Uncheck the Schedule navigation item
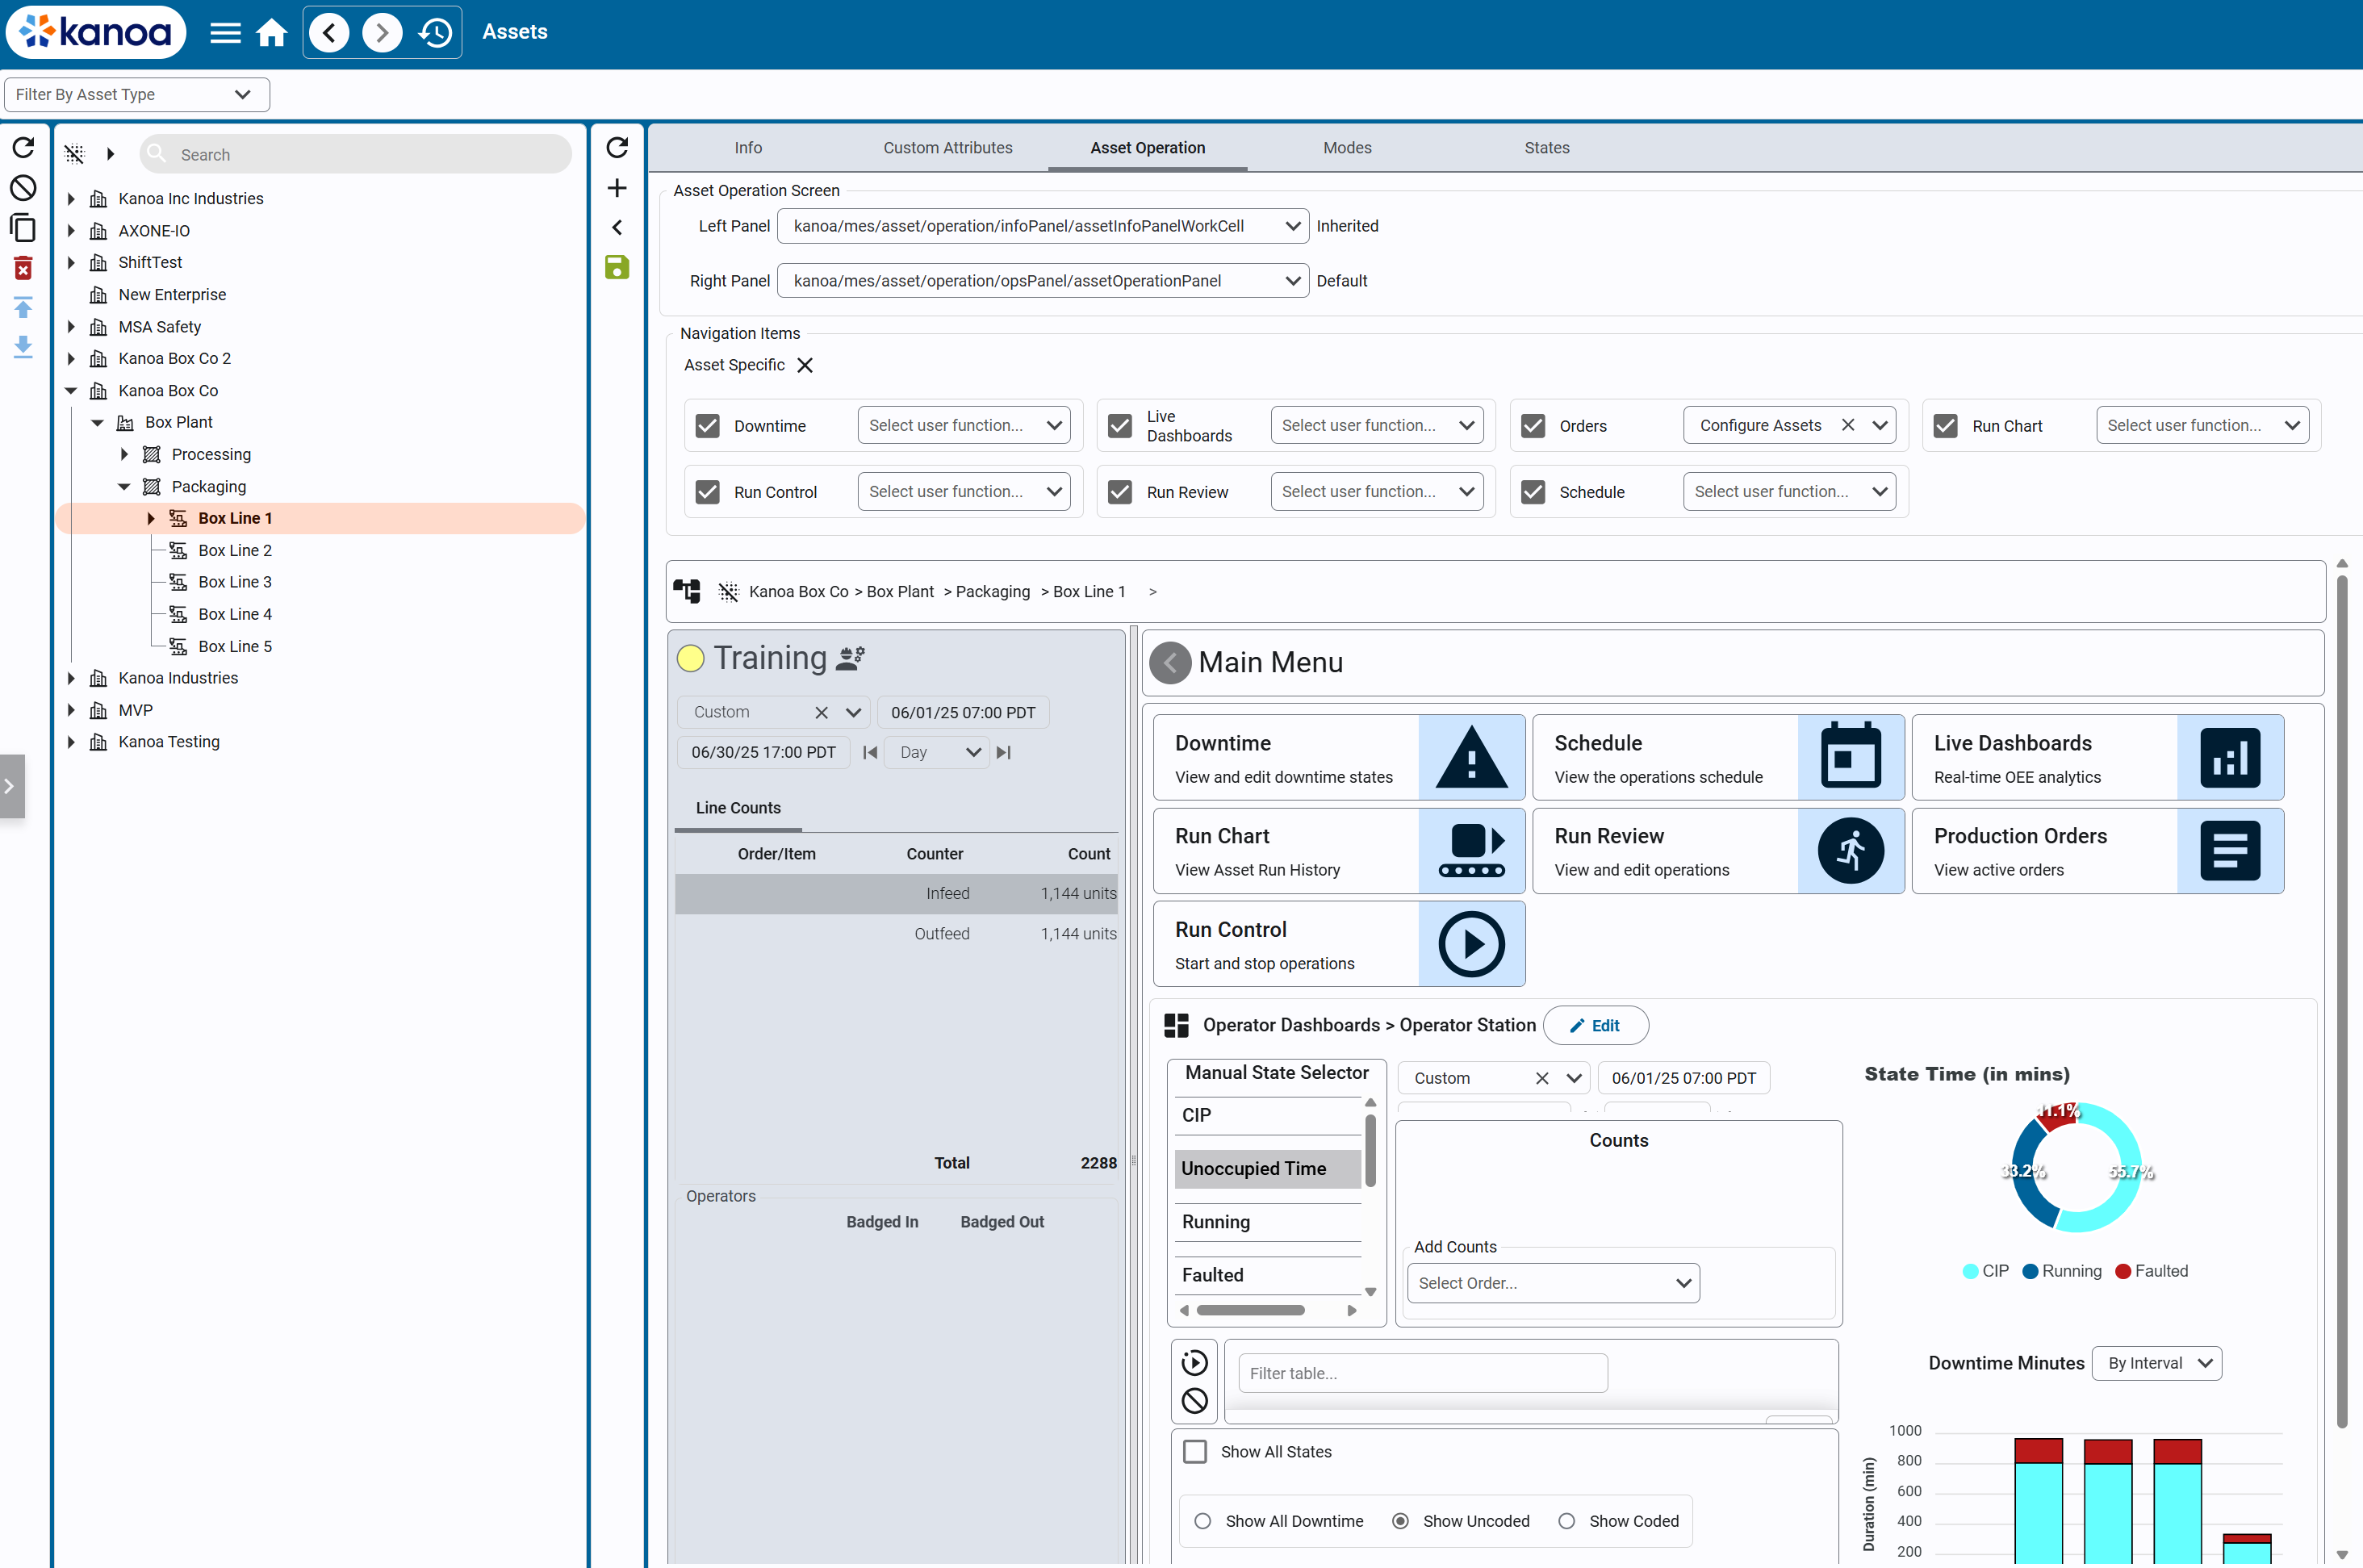The image size is (2363, 1568). coord(1533,492)
